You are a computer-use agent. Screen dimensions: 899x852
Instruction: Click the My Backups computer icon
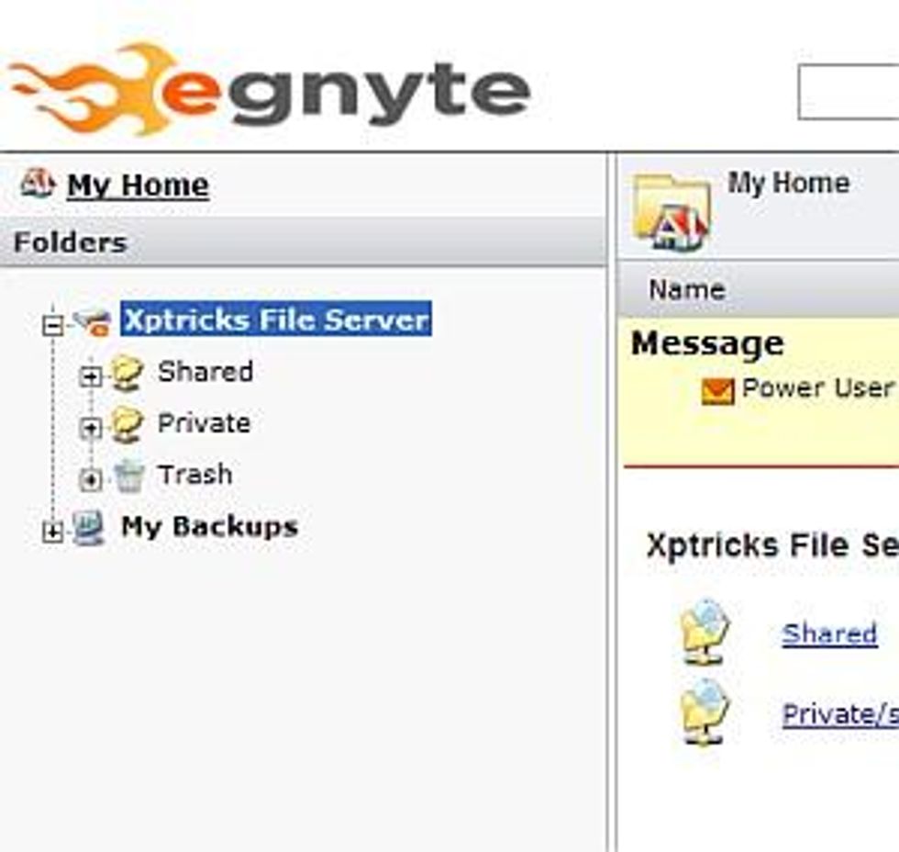[89, 528]
